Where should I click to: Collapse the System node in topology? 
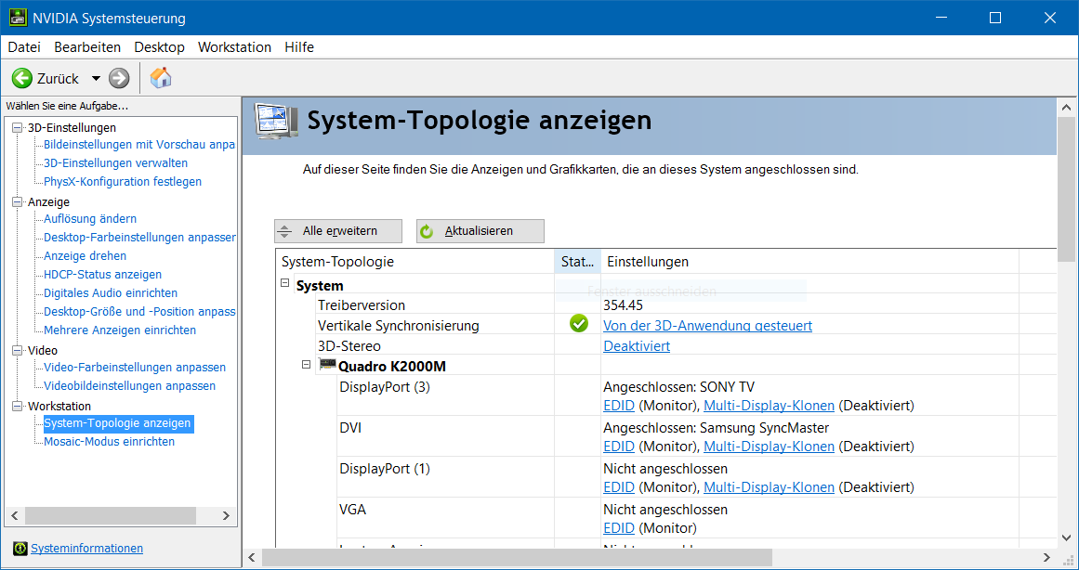pyautogui.click(x=285, y=283)
